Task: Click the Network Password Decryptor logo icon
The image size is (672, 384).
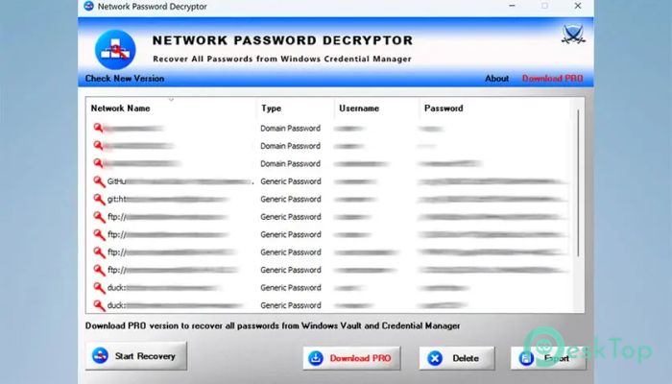Action: (115, 50)
